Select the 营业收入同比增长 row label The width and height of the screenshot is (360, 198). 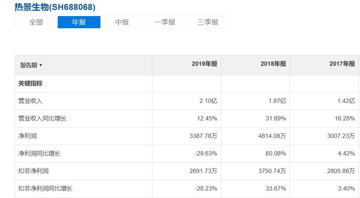pyautogui.click(x=42, y=119)
